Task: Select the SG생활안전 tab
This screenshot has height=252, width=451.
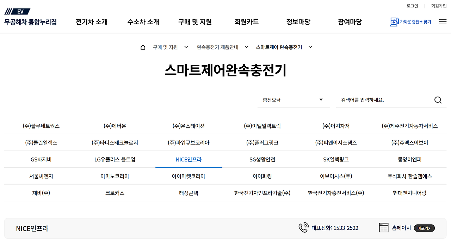Action: 262,159
